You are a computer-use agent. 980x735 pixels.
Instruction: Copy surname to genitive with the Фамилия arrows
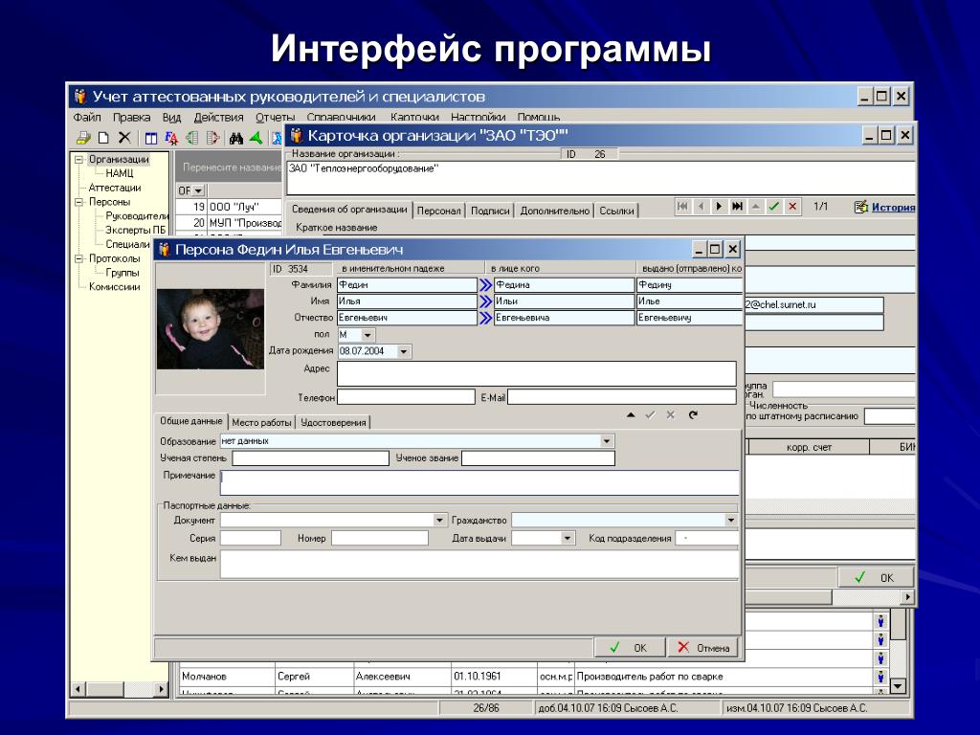coord(485,285)
